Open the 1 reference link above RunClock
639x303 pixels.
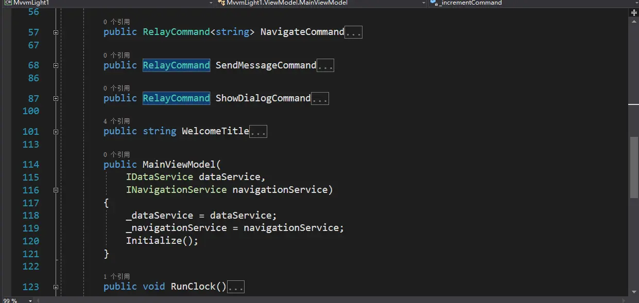[116, 276]
